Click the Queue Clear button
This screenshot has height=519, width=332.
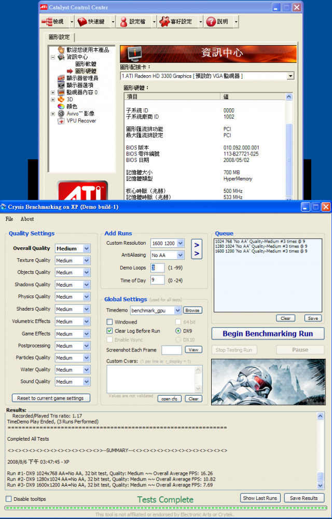click(286, 318)
